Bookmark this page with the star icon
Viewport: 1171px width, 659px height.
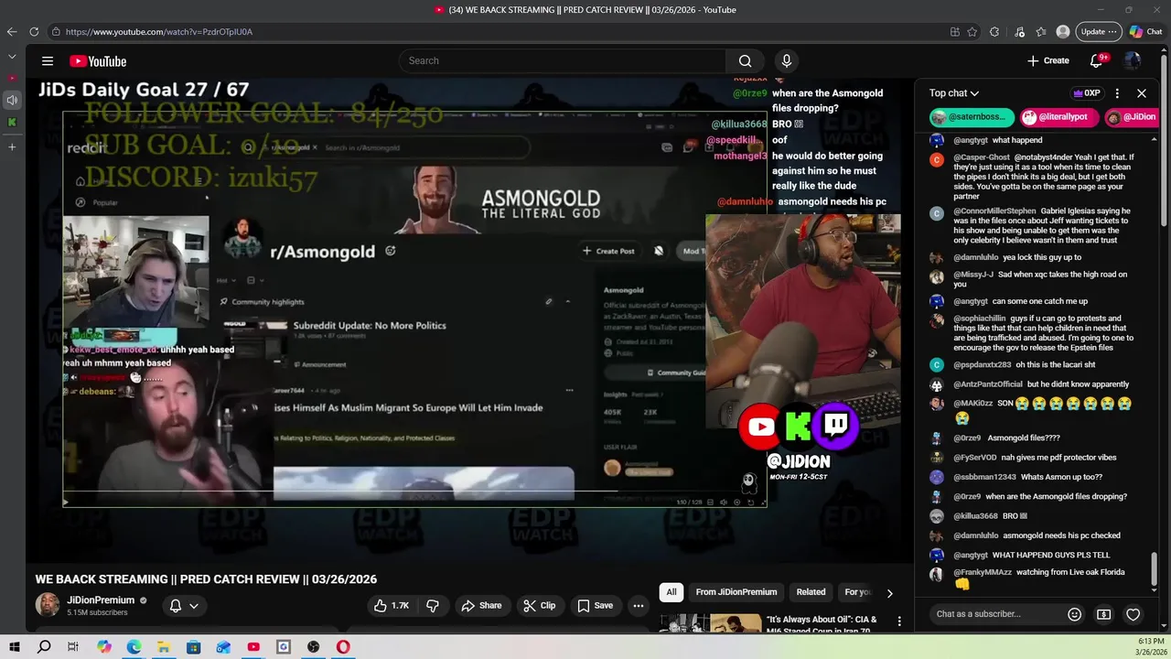pos(972,32)
